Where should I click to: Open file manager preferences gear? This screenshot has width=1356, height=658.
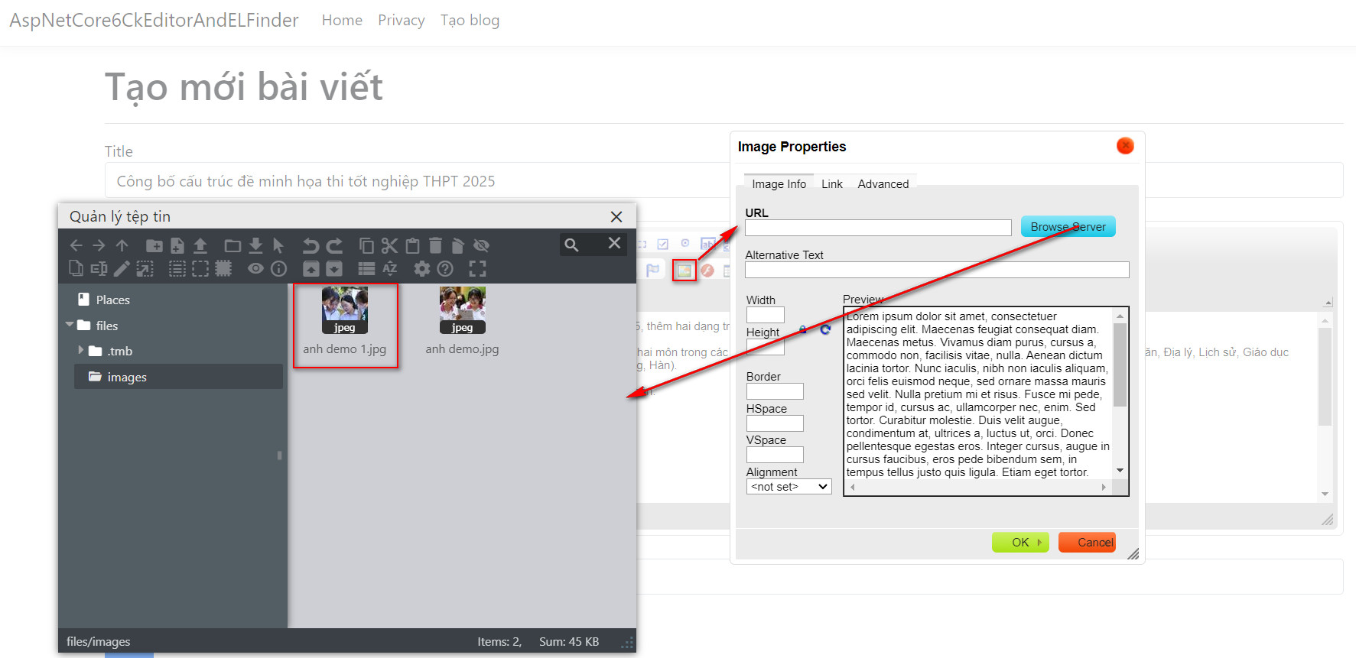[x=421, y=268]
